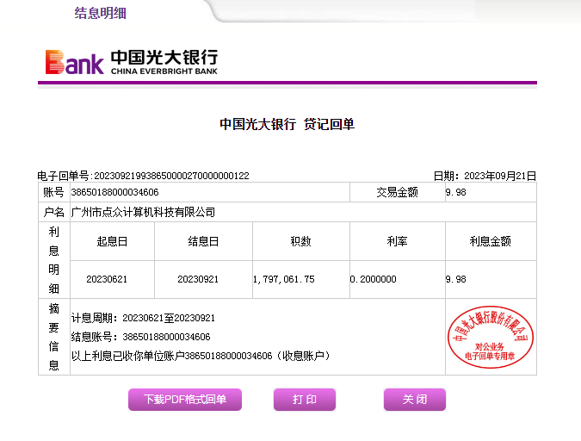Viewport: 581px width, 441px height.
Task: Click the 下载PDF格式回单 button
Action: tap(185, 400)
